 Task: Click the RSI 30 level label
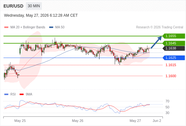(x=167, y=113)
